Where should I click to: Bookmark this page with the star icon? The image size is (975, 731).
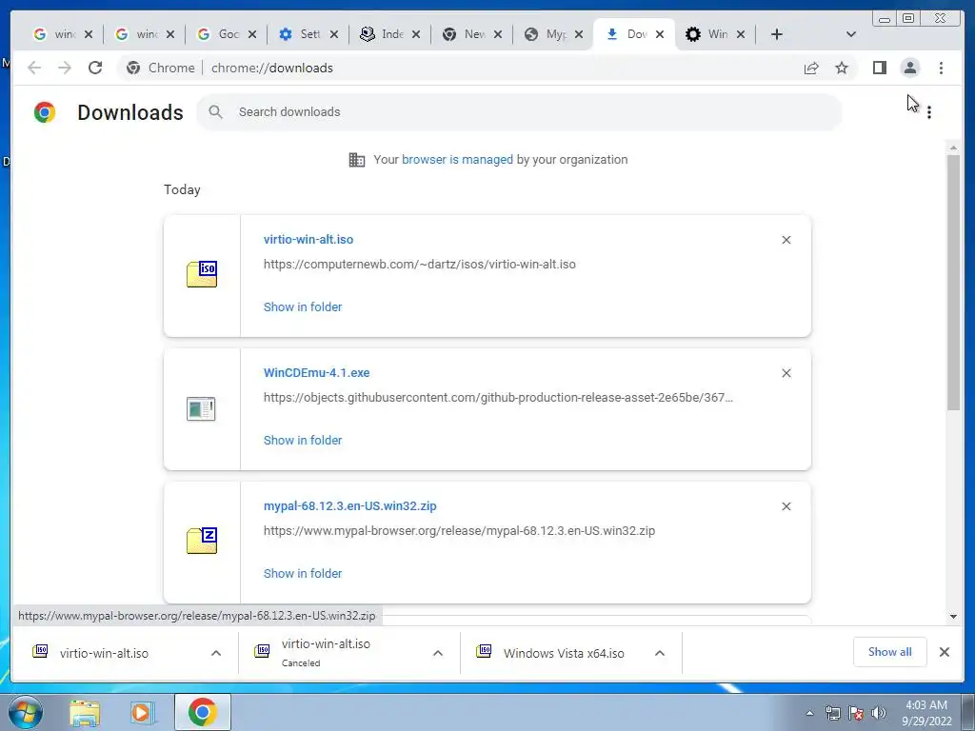coord(842,68)
